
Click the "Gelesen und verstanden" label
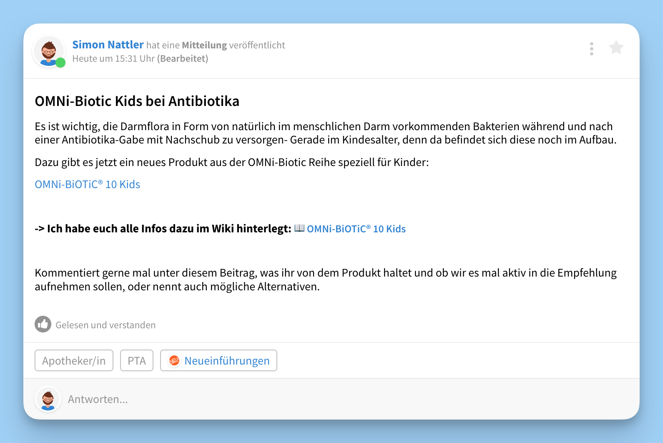tap(105, 325)
